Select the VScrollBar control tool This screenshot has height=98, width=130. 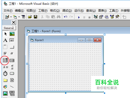click(x=12, y=67)
